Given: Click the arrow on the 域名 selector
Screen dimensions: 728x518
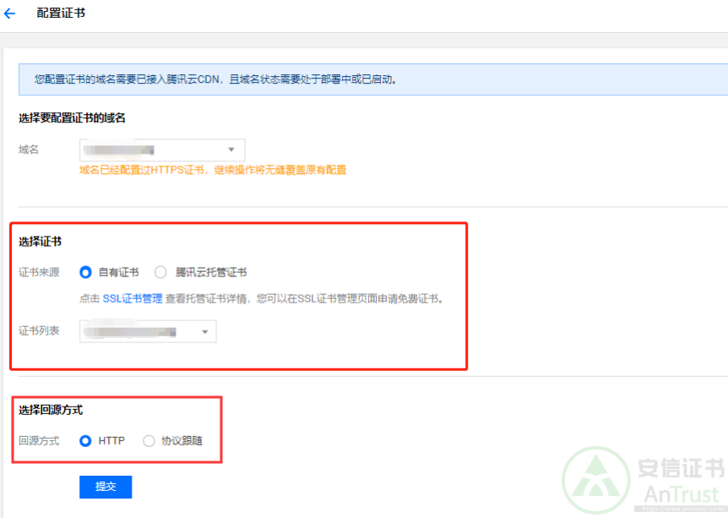Looking at the screenshot, I should point(231,150).
